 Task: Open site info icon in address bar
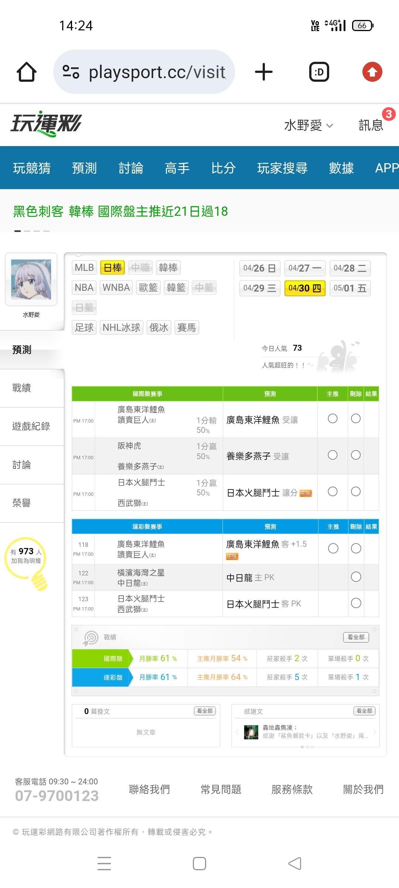71,72
